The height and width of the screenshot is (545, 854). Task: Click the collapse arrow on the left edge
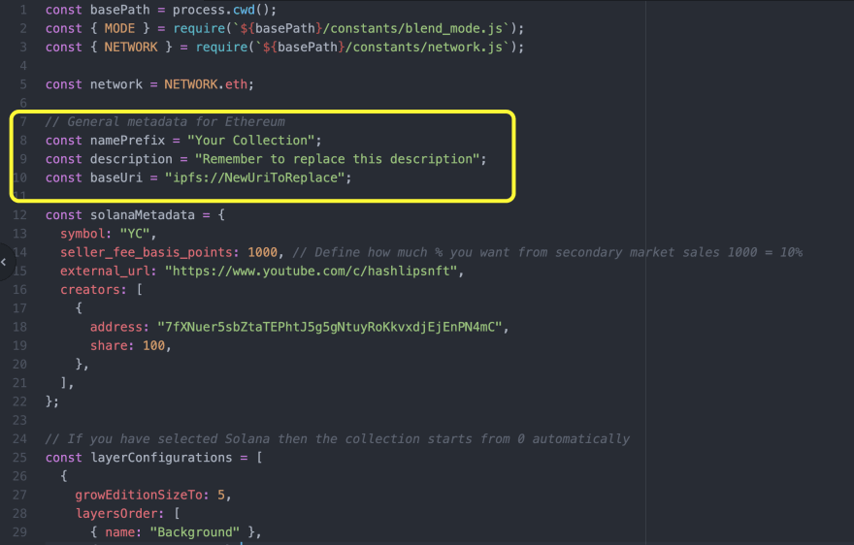point(4,263)
